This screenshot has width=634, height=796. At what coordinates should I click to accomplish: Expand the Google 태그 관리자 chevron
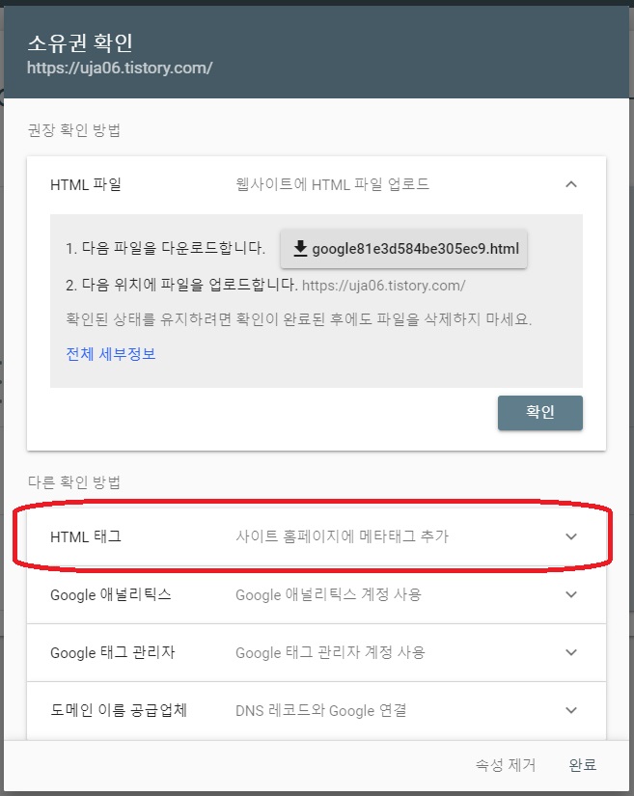pos(571,652)
